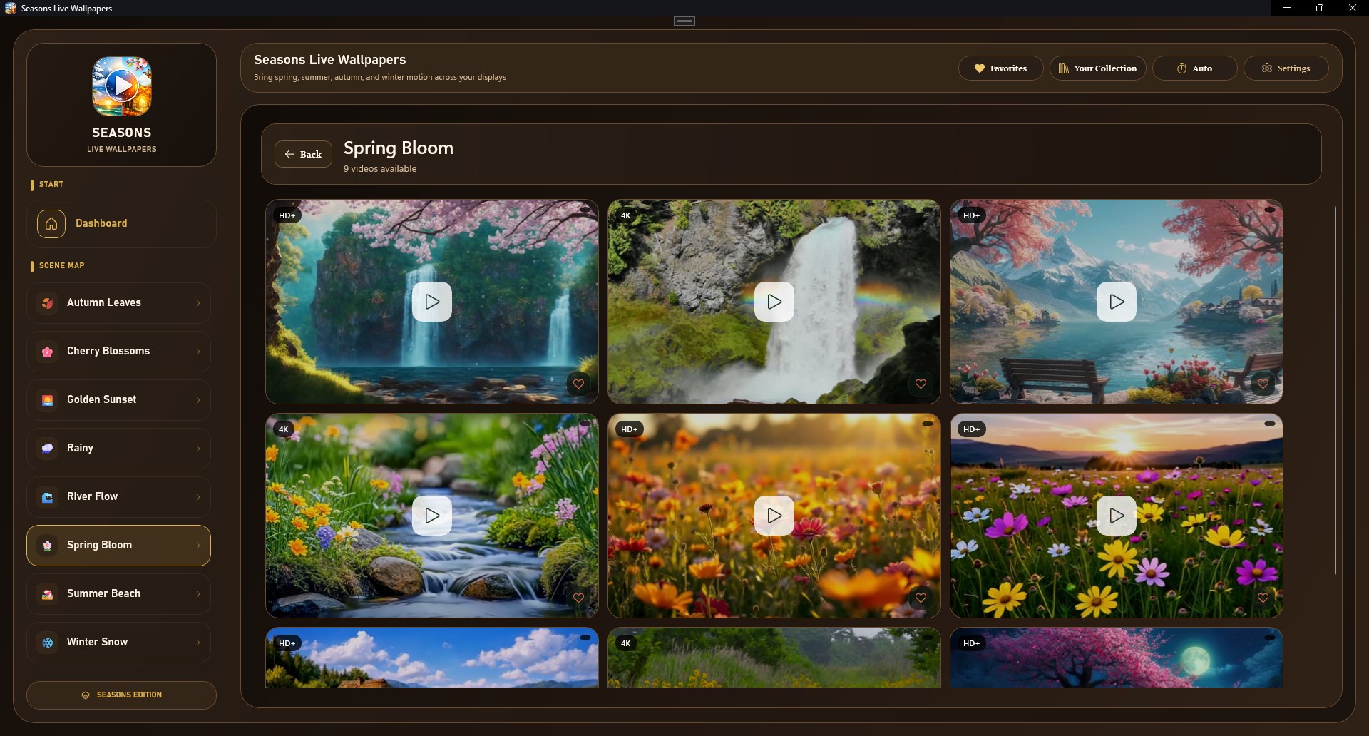Expand Summer Beach with its chevron
The image size is (1369, 736).
(x=198, y=594)
